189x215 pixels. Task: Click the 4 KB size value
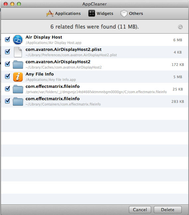pos(178,52)
